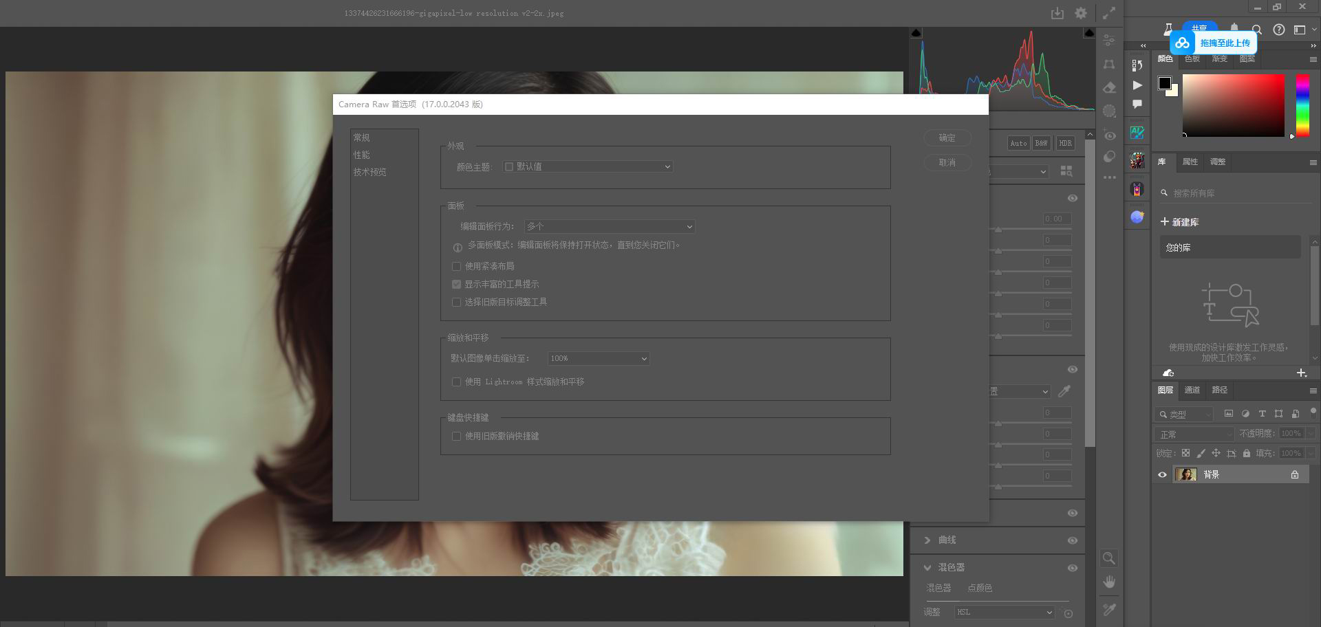The width and height of the screenshot is (1321, 627).
Task: Open the AI plugin panel icon
Action: click(x=1137, y=133)
